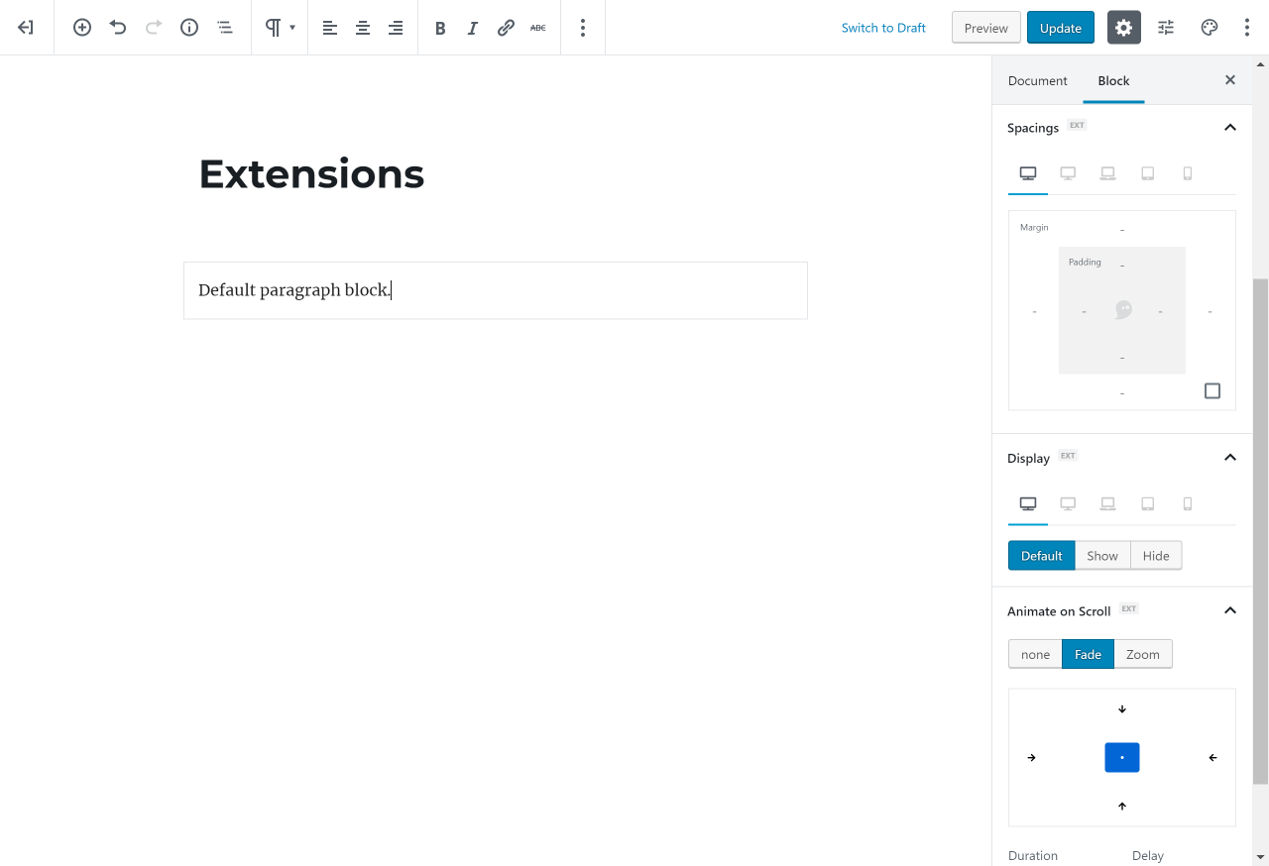Select Zoom animation type
This screenshot has height=866, width=1269.
(x=1143, y=654)
